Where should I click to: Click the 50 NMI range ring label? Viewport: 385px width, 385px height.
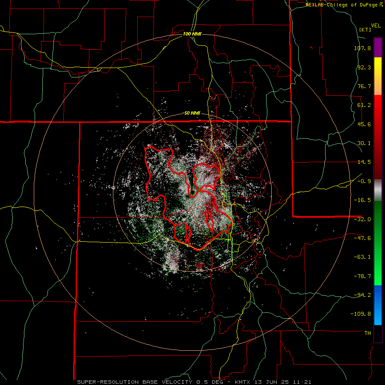click(x=192, y=113)
